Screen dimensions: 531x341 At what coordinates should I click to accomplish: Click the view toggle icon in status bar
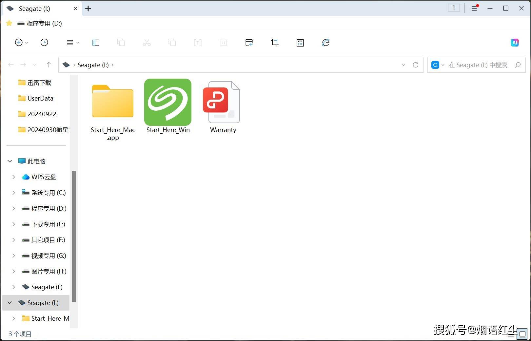(x=522, y=335)
